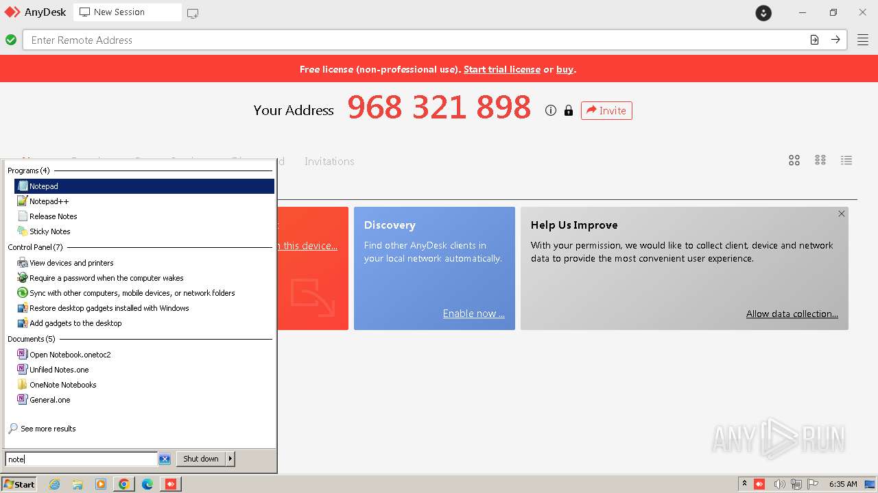Open Release Notes program entry
The image size is (878, 493).
[144, 216]
